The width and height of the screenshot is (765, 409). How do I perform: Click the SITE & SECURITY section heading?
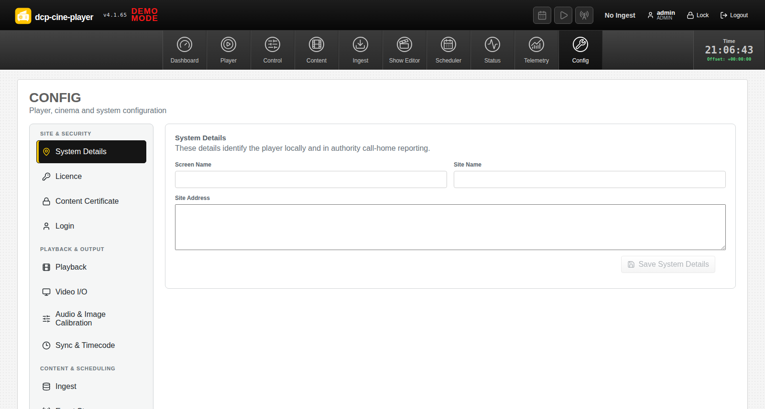click(x=66, y=134)
